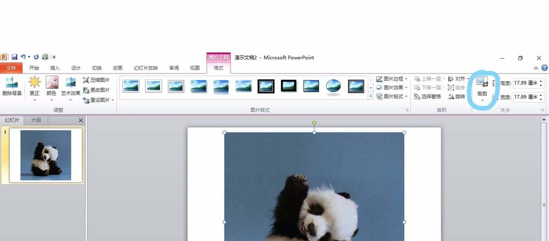Open the File (文件) menu button
Screen dimensions: 549x241
(12, 68)
